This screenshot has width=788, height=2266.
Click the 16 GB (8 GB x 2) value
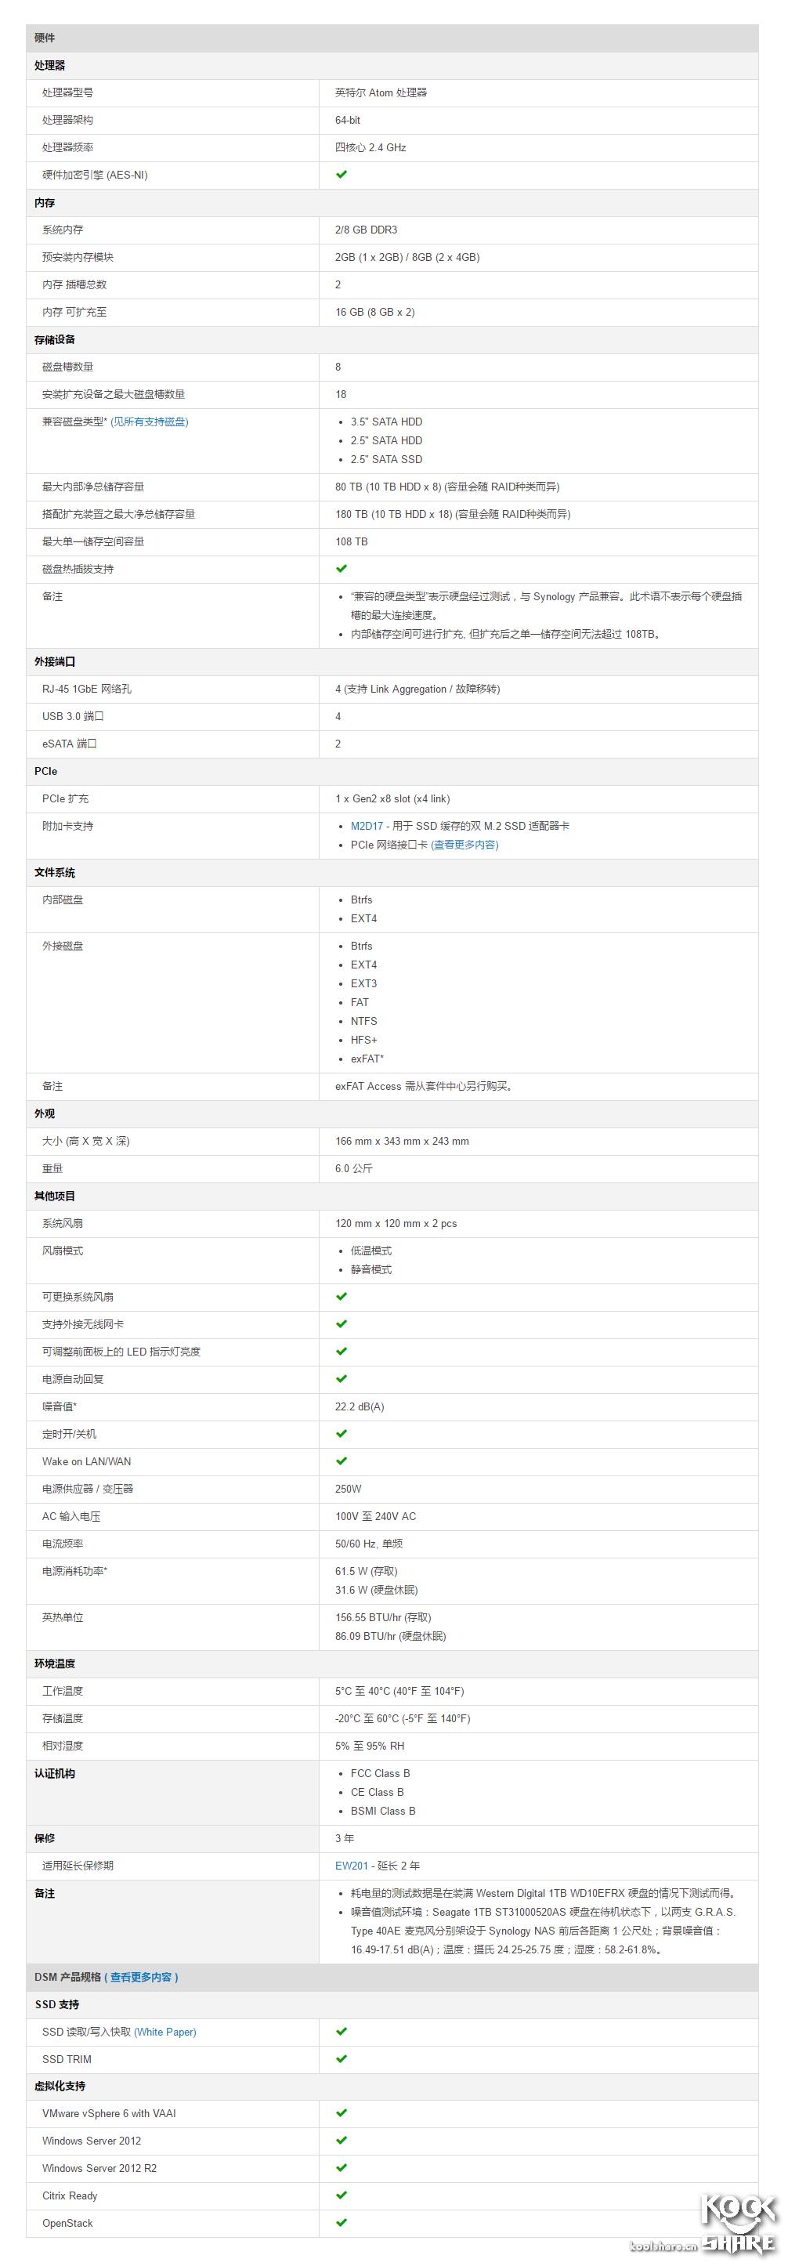(374, 313)
